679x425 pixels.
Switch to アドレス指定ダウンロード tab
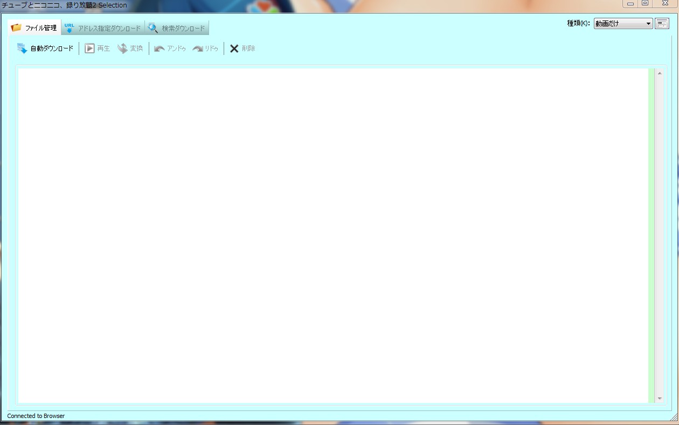[102, 28]
